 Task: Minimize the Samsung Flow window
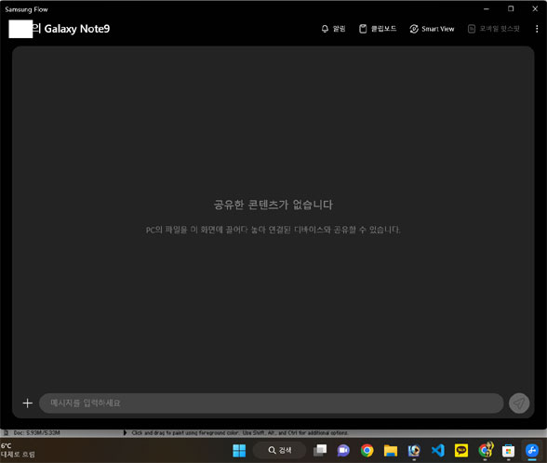click(487, 8)
